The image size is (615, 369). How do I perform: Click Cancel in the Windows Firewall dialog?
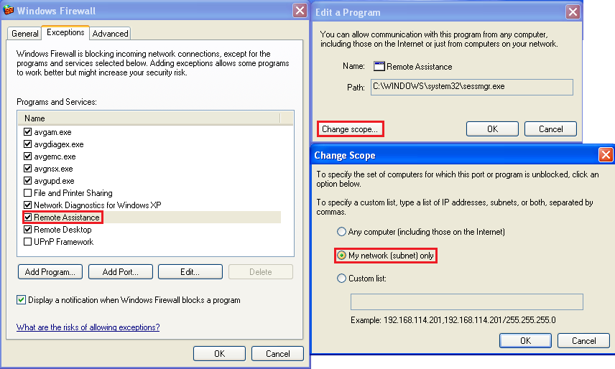278,354
